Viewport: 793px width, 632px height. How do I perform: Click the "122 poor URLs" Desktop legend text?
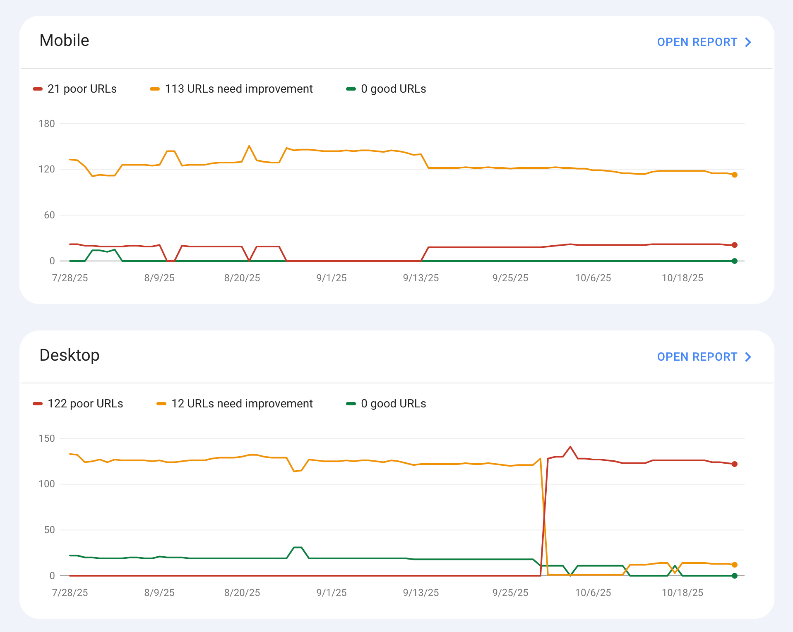pos(85,404)
